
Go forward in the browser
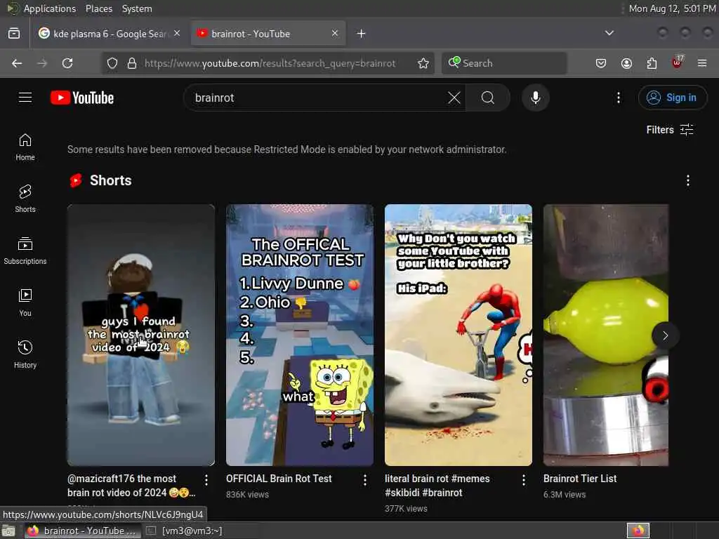click(x=42, y=63)
